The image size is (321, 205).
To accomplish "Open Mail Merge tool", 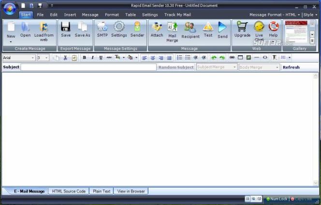I will pos(172,27).
